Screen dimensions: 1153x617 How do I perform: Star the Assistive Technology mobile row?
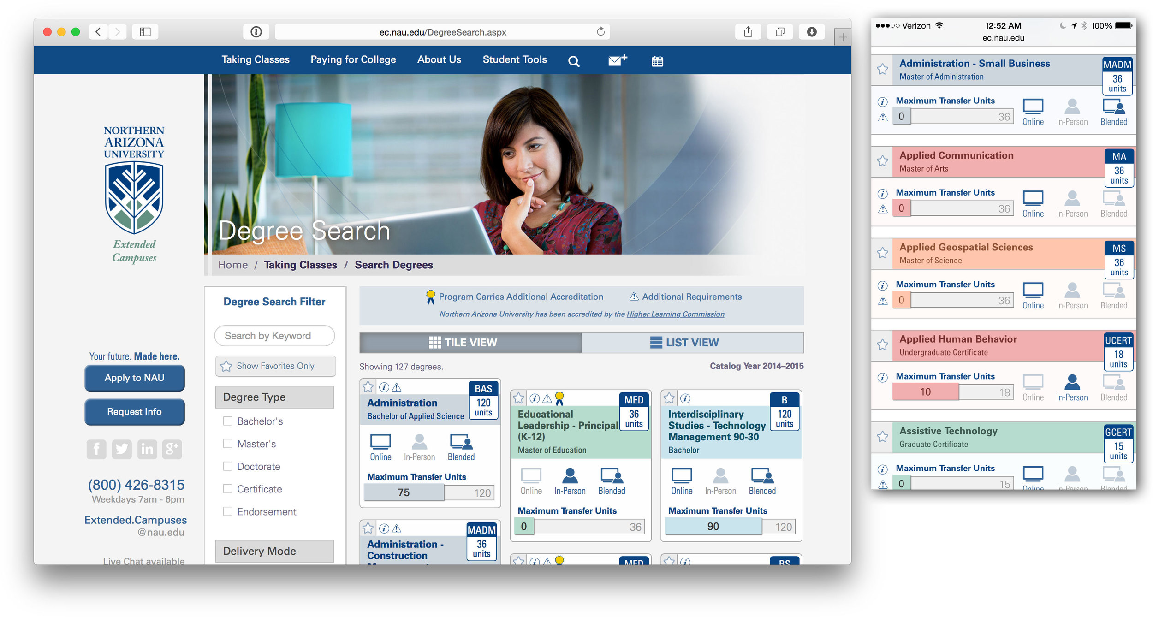click(x=883, y=436)
